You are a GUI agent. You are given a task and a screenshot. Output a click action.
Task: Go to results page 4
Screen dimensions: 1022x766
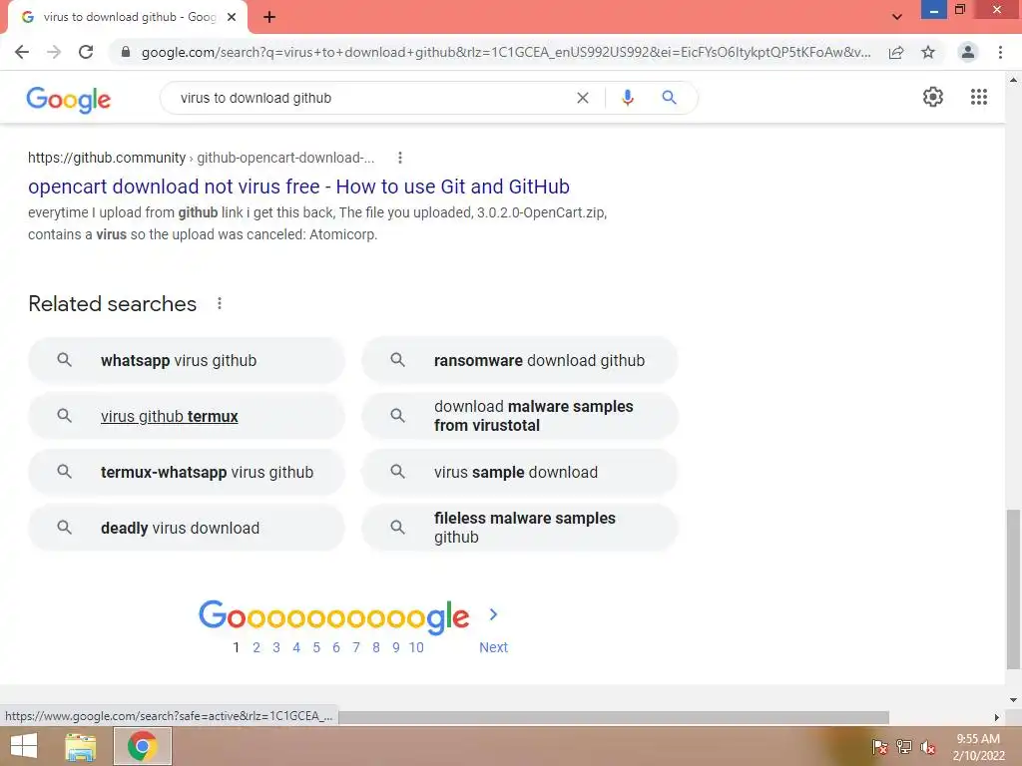(296, 647)
